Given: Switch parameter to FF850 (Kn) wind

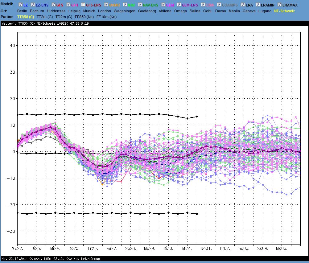Looking at the screenshot, I should (x=84, y=17).
